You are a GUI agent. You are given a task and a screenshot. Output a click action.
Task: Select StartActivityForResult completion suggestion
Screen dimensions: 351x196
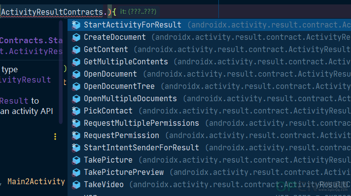[x=210, y=25]
